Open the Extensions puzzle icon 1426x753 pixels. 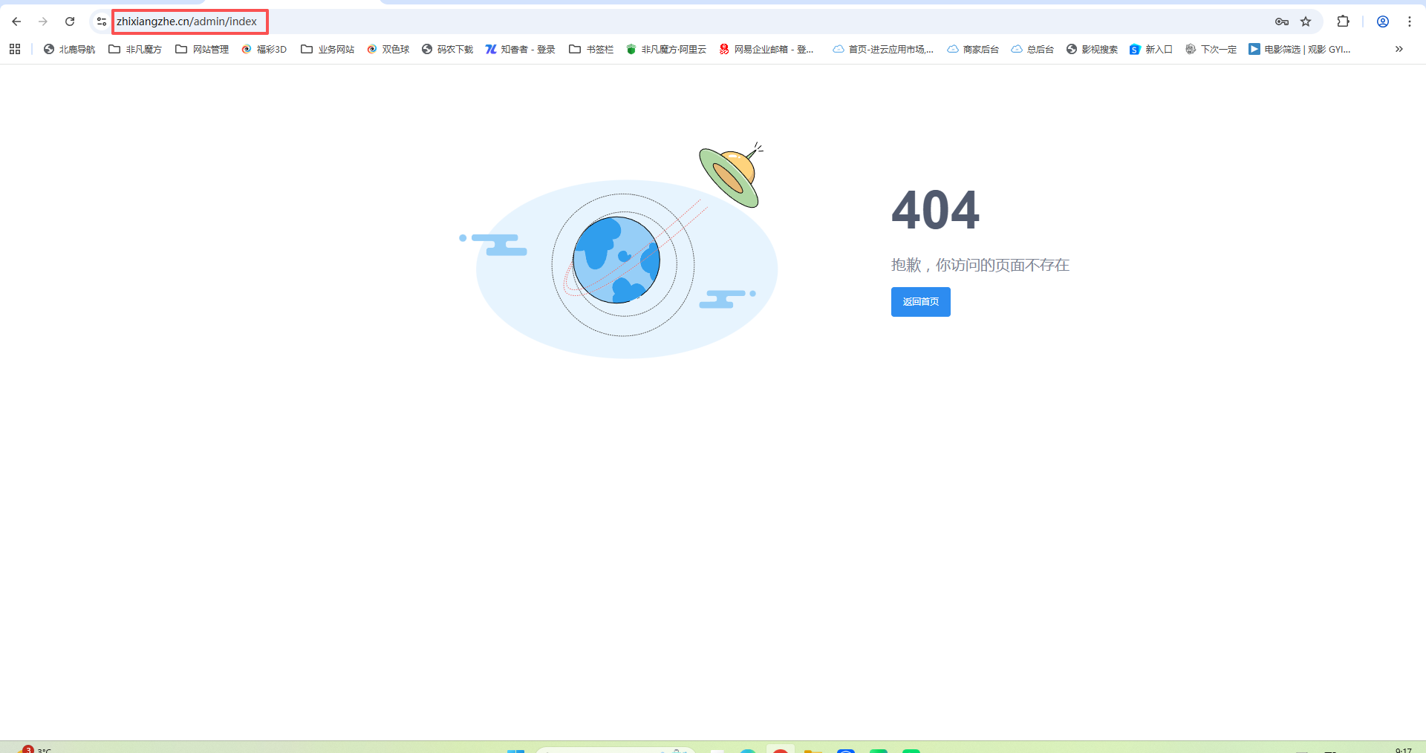coord(1343,22)
